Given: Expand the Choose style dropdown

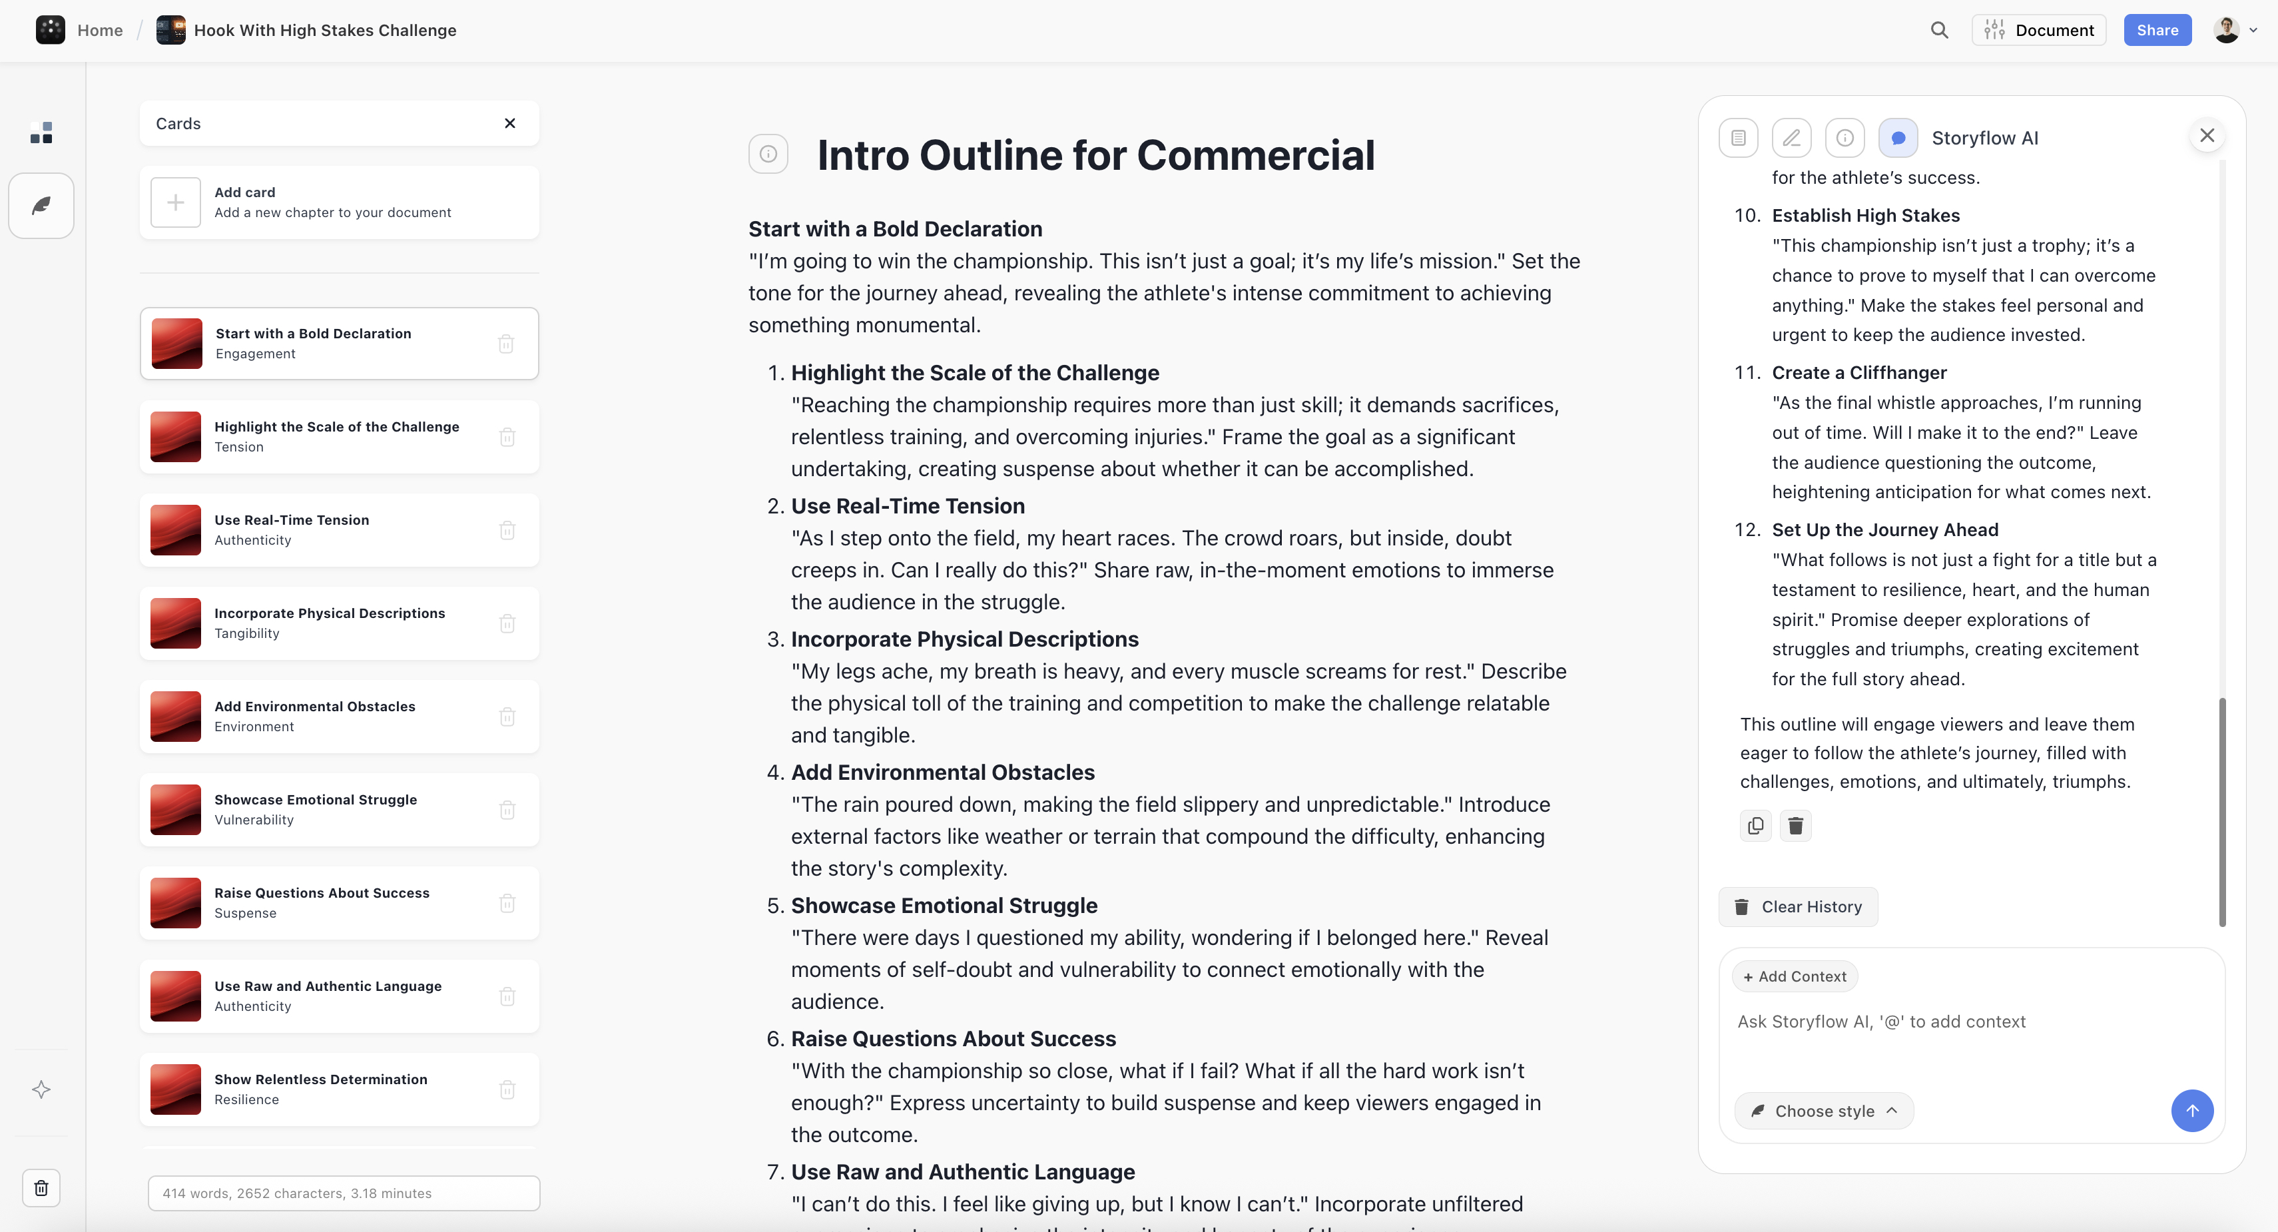Looking at the screenshot, I should click(x=1823, y=1111).
